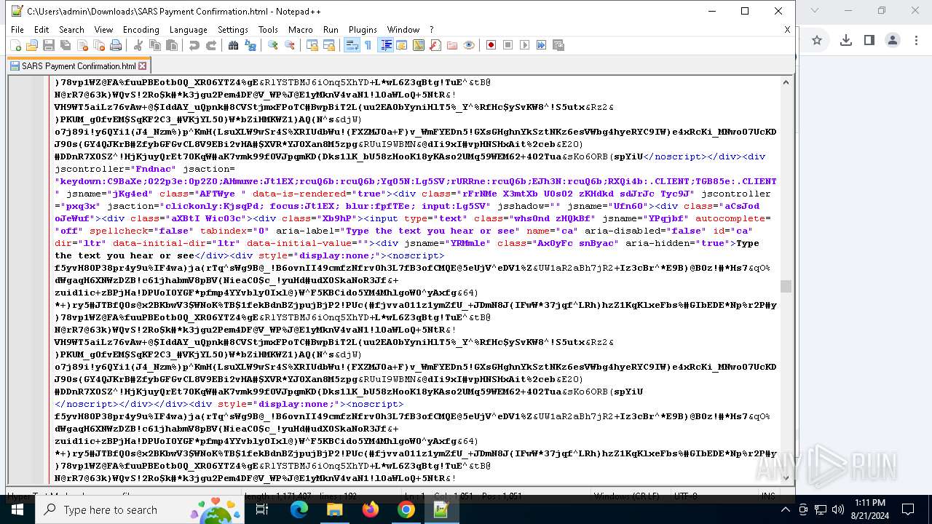The image size is (932, 524).
Task: Open the Replace toolbar icon
Action: (250, 45)
